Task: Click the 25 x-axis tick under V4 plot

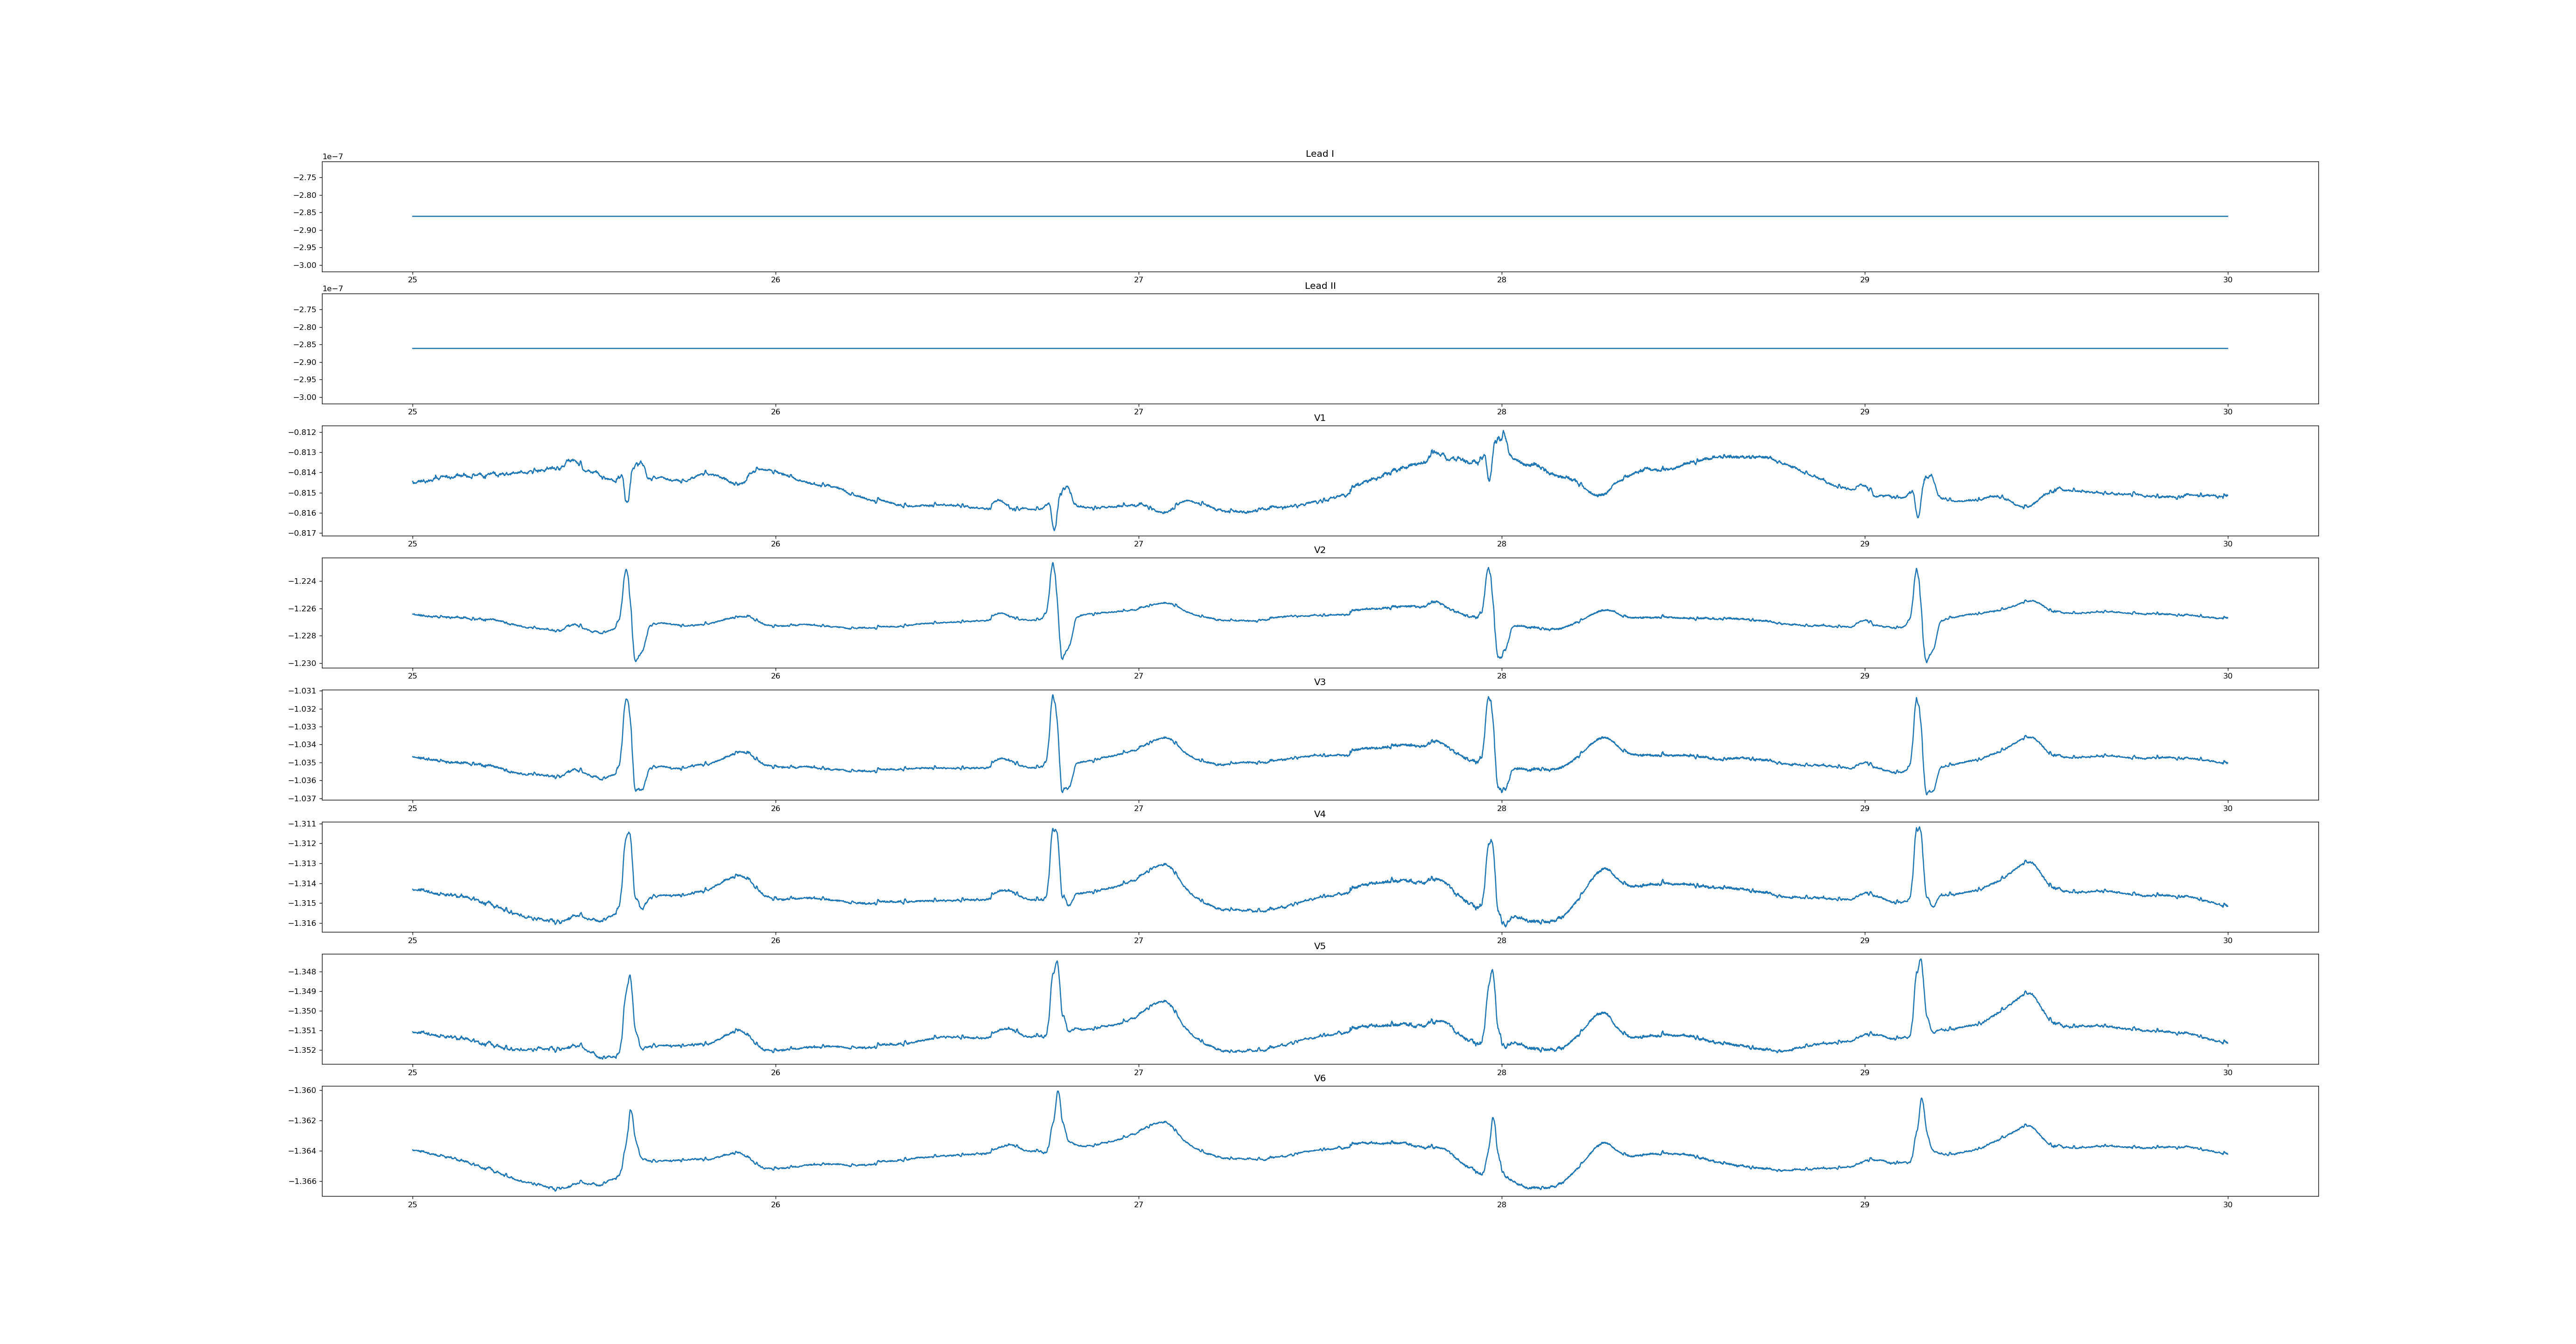Action: tap(412, 941)
